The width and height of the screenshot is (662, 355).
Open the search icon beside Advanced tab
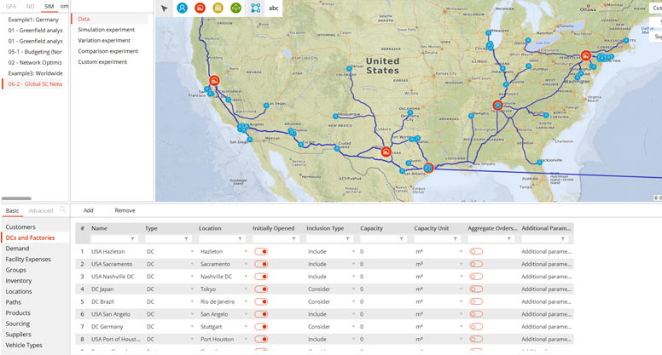(63, 209)
